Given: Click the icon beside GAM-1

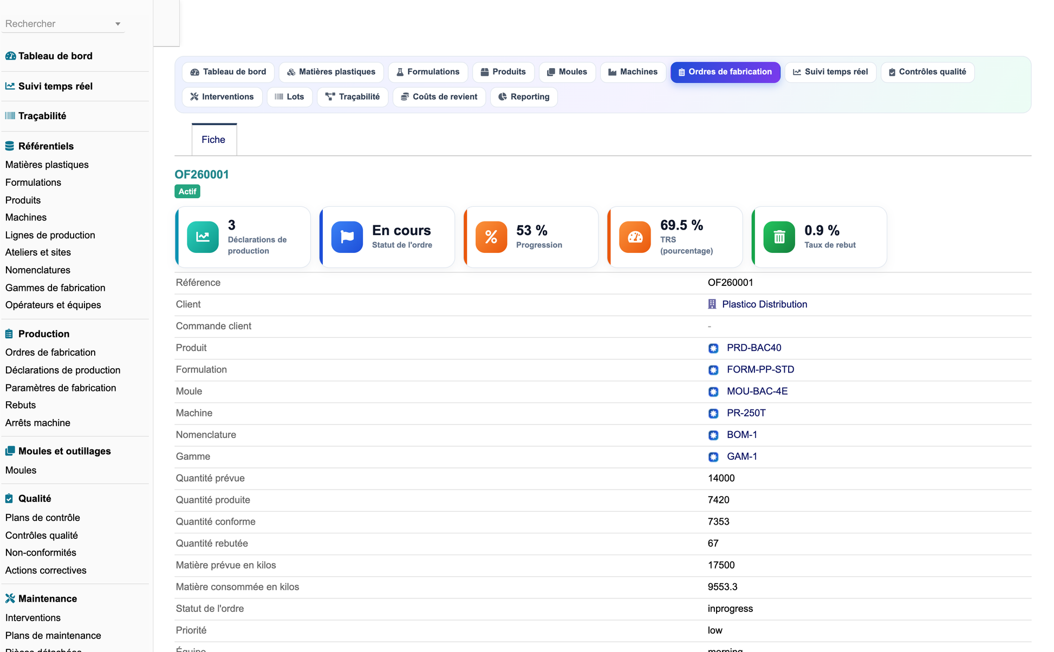Looking at the screenshot, I should [713, 457].
